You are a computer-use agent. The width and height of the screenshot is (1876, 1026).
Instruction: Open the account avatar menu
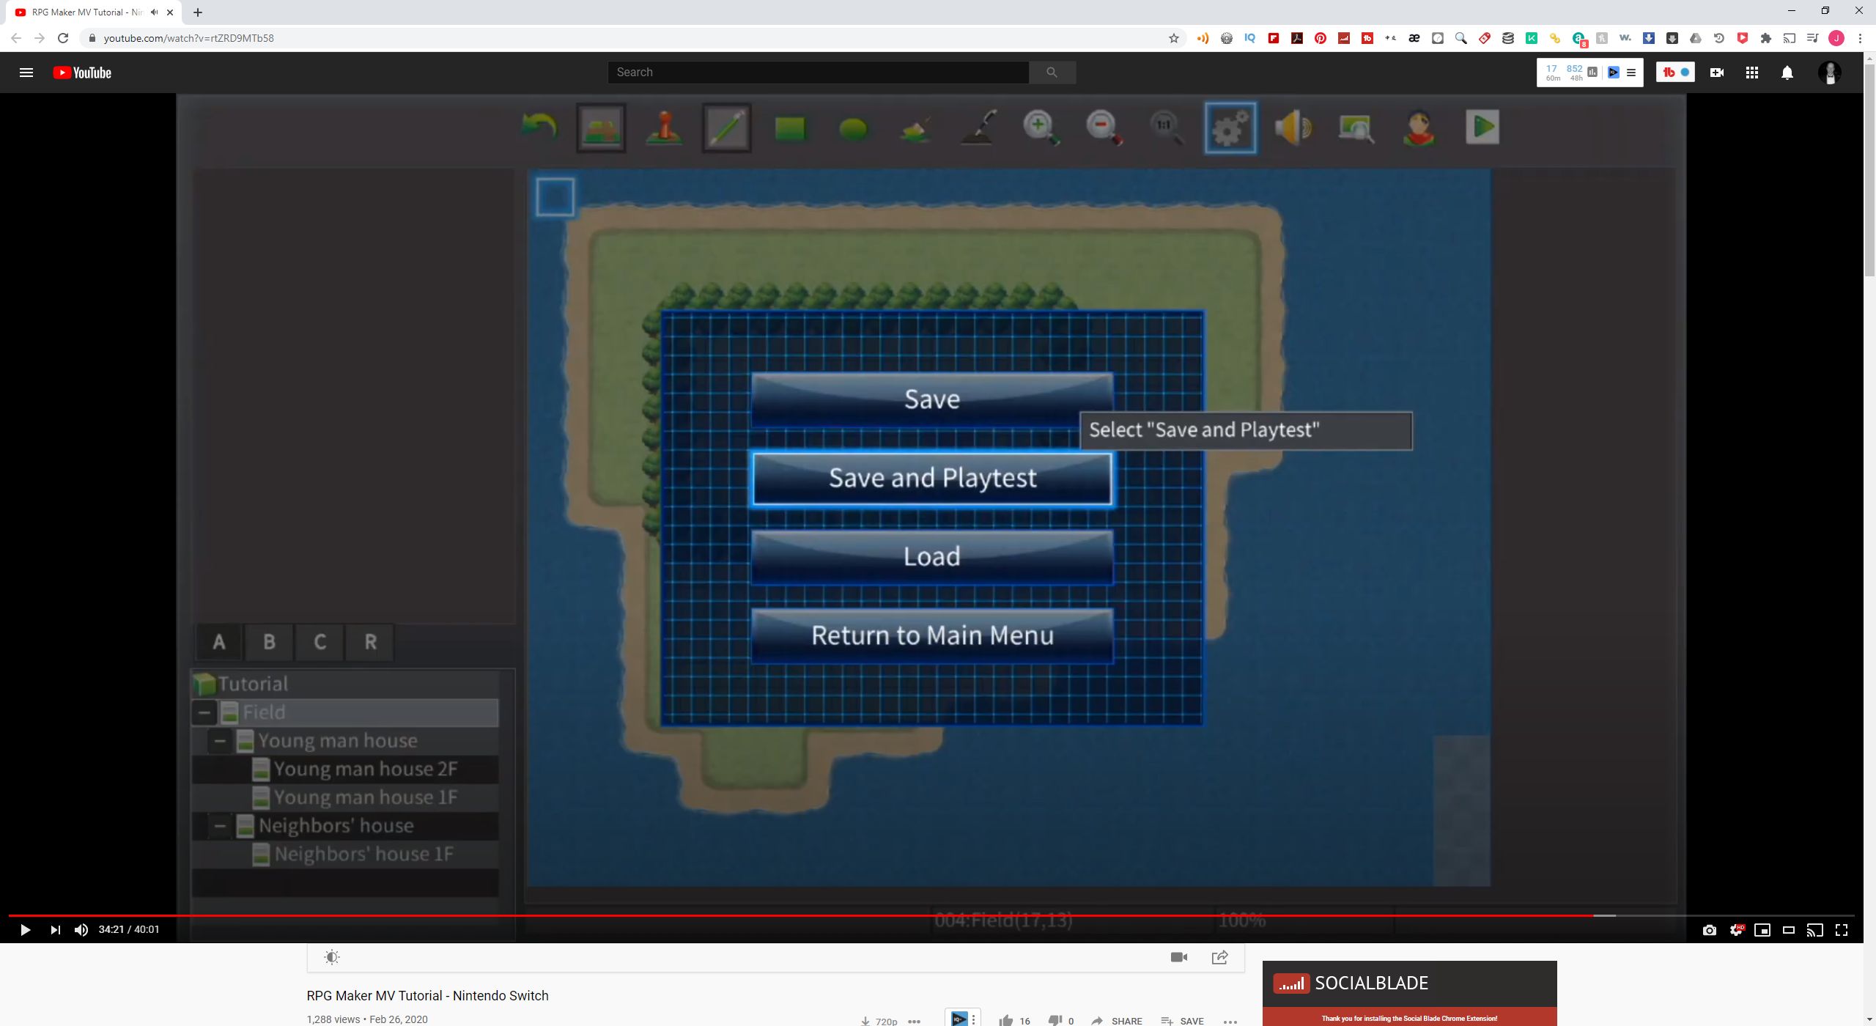coord(1830,73)
